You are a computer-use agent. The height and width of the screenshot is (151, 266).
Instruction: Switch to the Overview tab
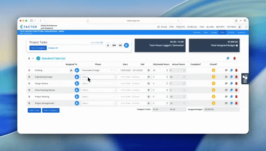tap(196, 32)
